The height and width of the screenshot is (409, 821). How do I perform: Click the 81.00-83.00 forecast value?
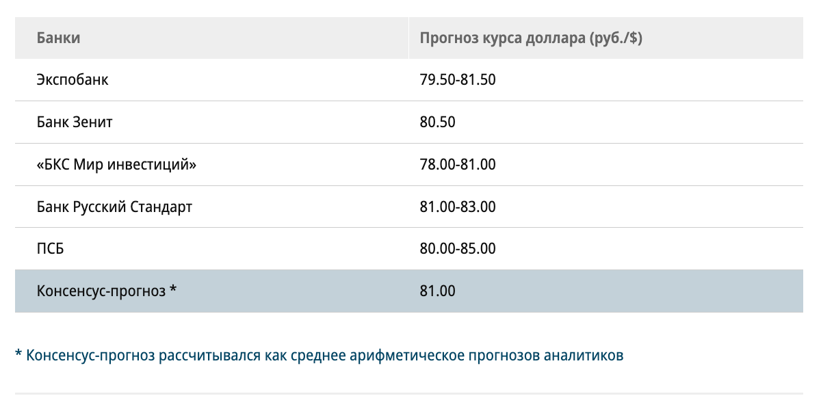pyautogui.click(x=458, y=207)
